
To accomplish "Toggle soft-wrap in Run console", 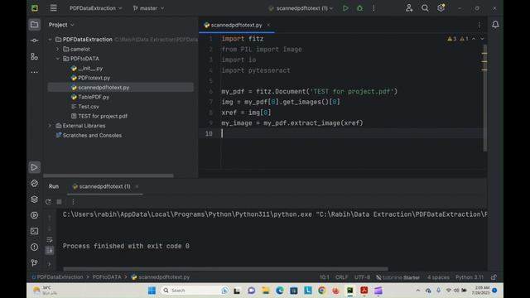I will click(50, 239).
